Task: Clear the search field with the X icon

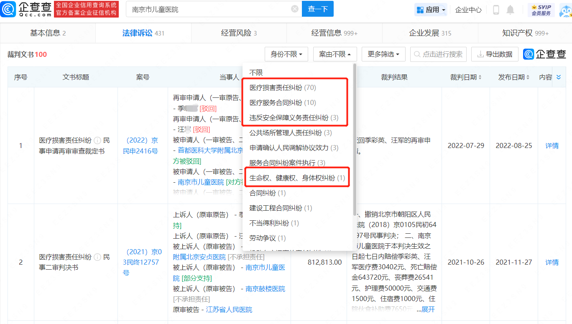Action: tap(295, 9)
